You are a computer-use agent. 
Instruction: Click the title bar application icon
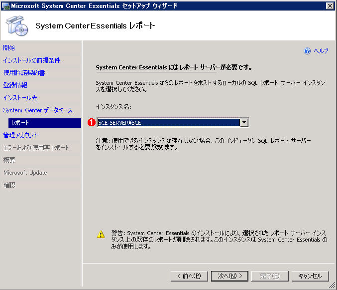click(5, 6)
